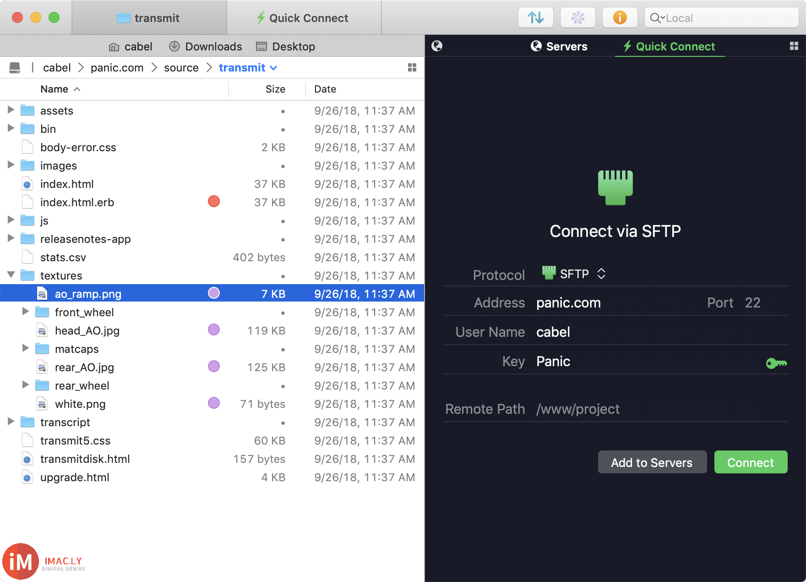Sort by the Size column header
This screenshot has height=582, width=806.
tap(267, 89)
